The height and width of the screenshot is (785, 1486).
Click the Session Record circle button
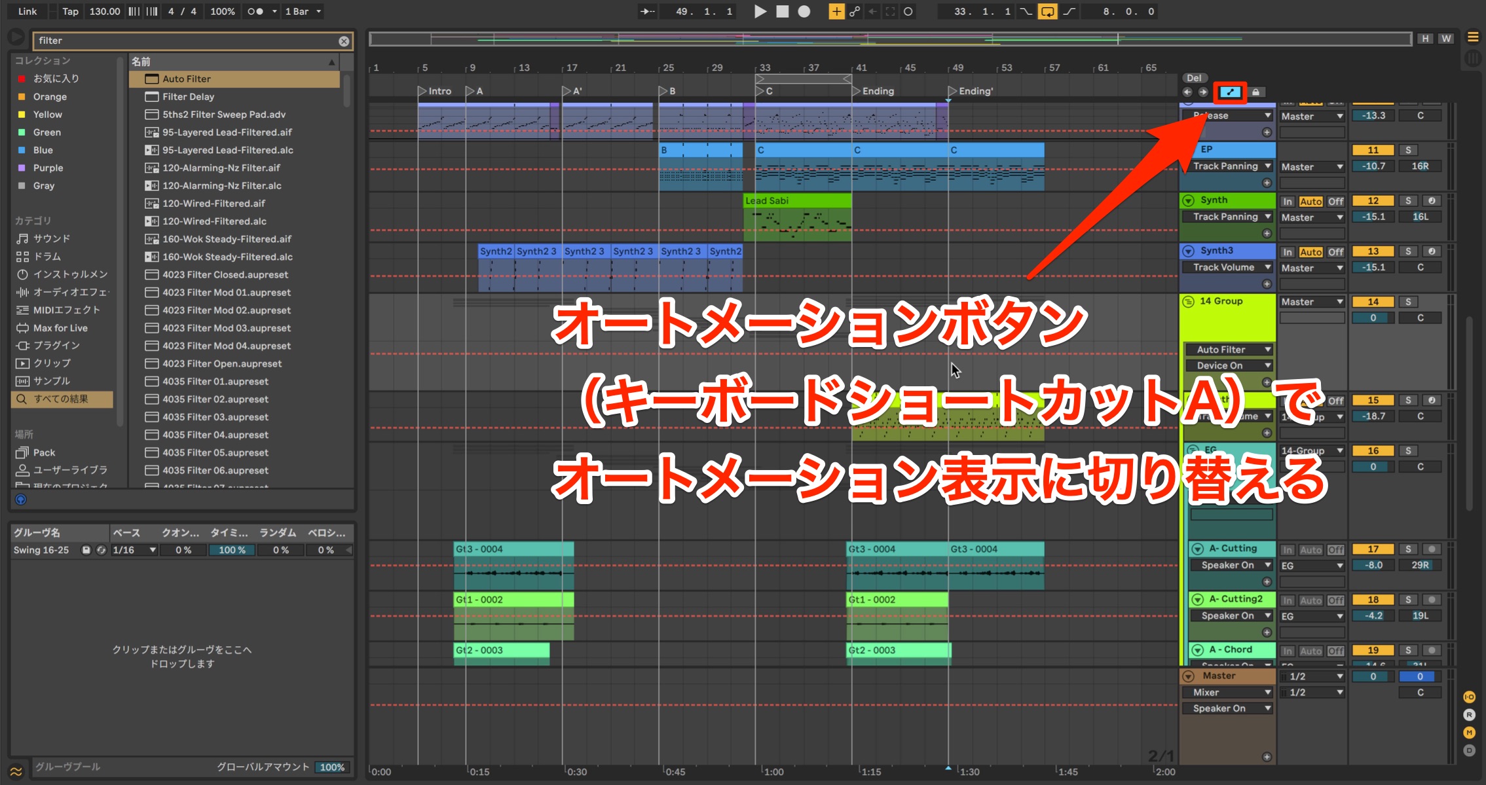(x=908, y=11)
